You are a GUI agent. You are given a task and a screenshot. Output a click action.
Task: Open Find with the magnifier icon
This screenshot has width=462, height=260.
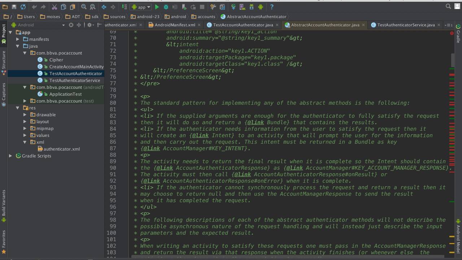[x=84, y=7]
